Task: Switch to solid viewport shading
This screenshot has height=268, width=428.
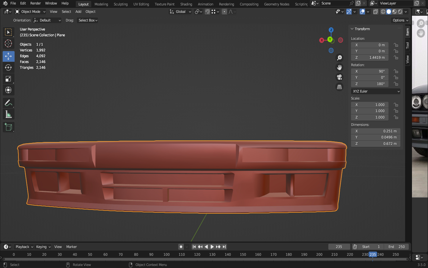Action: point(389,12)
